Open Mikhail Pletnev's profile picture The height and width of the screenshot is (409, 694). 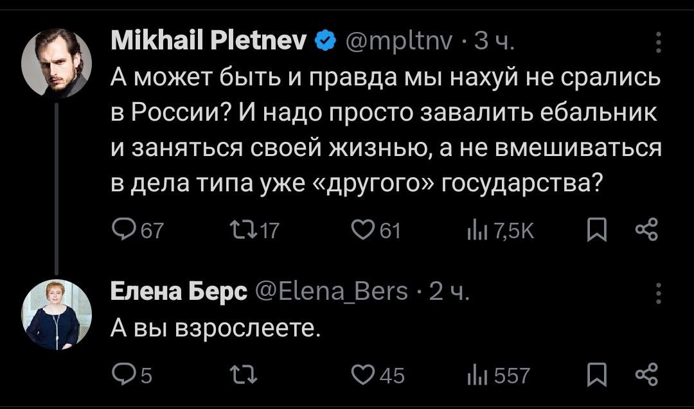pyautogui.click(x=56, y=62)
